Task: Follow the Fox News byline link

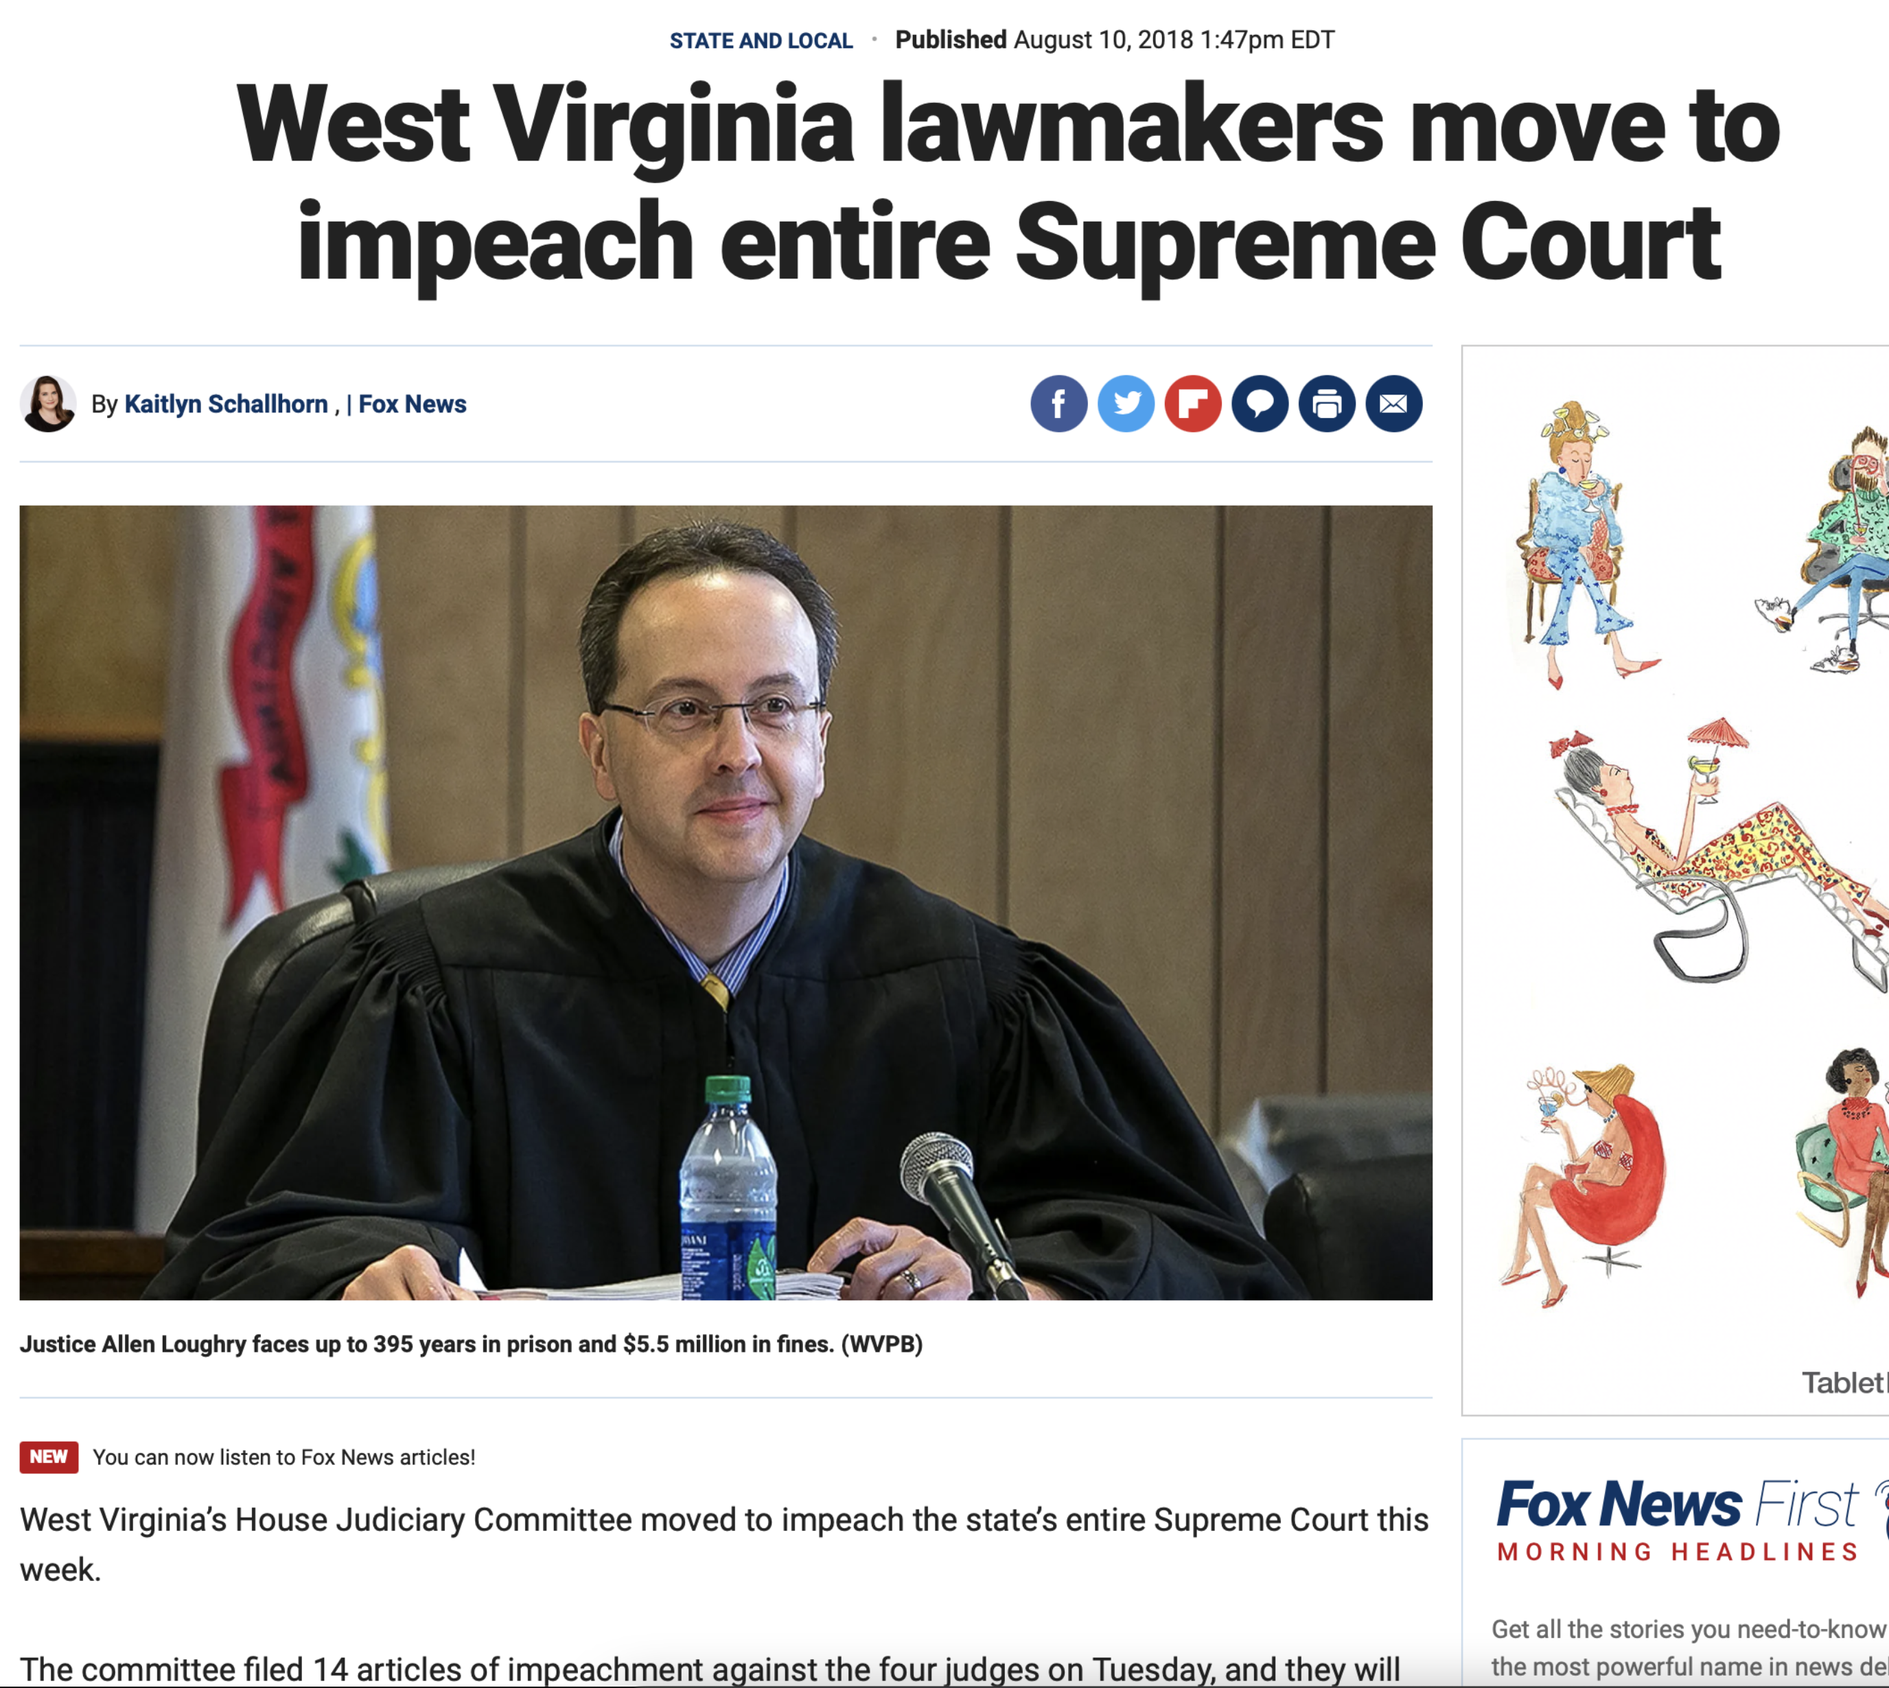Action: [412, 404]
